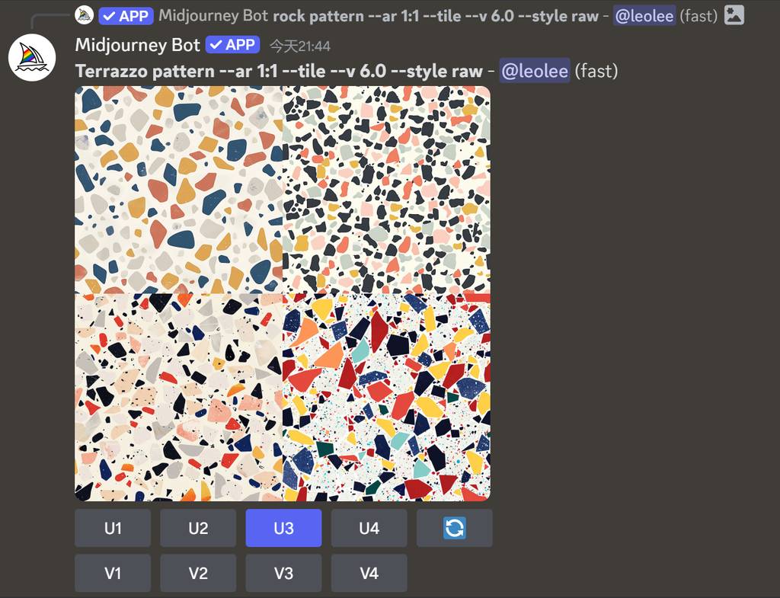Open the bottom-right colorful angular terrazzo image
The width and height of the screenshot is (780, 598).
(x=386, y=398)
